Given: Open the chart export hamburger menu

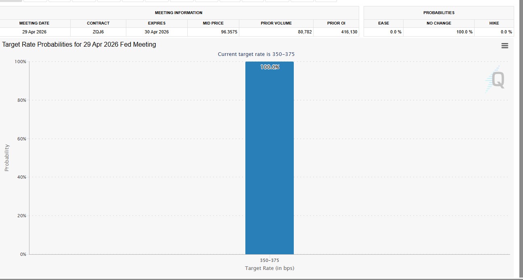Looking at the screenshot, I should coord(505,45).
